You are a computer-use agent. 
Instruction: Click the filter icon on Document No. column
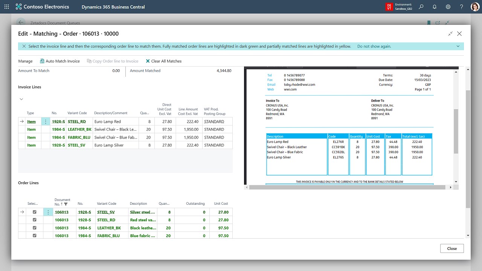(66, 204)
